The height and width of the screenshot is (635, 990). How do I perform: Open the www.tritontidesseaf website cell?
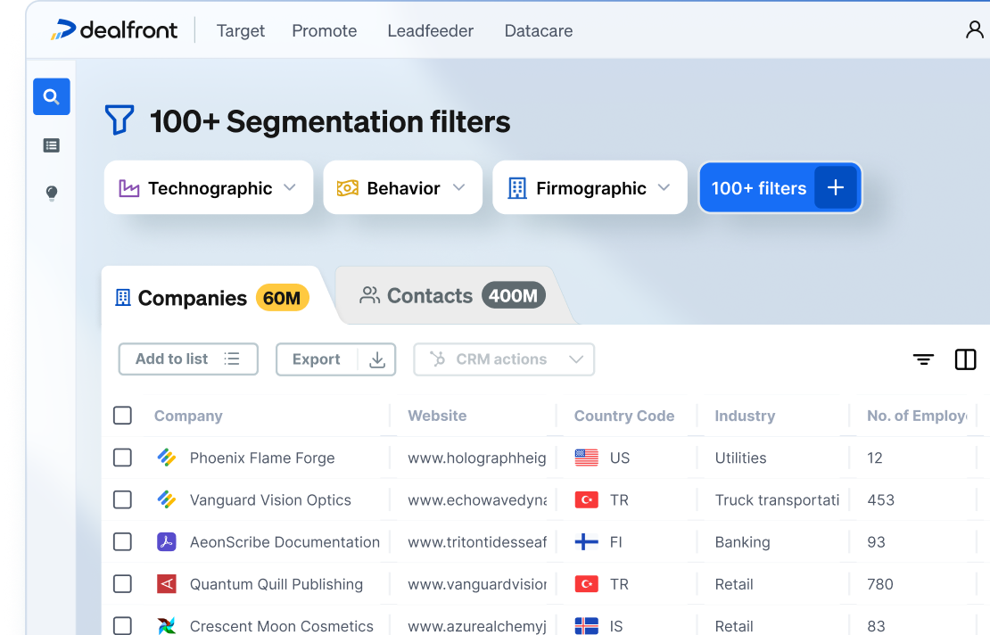click(x=476, y=542)
